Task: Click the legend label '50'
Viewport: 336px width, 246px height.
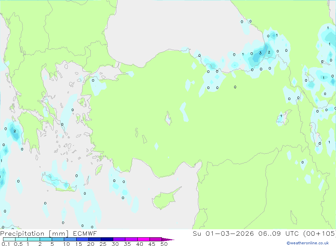Action: point(164,244)
